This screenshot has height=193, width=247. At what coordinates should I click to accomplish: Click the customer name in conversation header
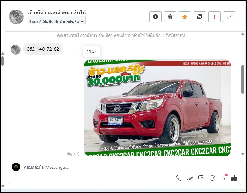point(57,13)
